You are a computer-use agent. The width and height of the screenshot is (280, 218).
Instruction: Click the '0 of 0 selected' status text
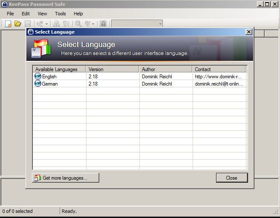(x=17, y=211)
